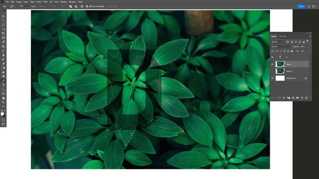Viewport: 319px width, 179px height.
Task: Select the Eraser tool
Action: tap(3, 64)
